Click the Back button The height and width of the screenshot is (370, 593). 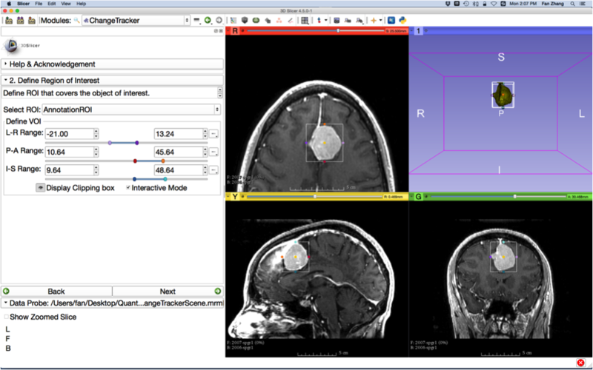56,292
